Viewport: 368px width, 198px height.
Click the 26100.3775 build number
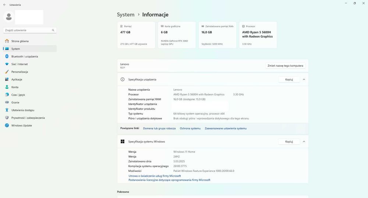(x=180, y=166)
